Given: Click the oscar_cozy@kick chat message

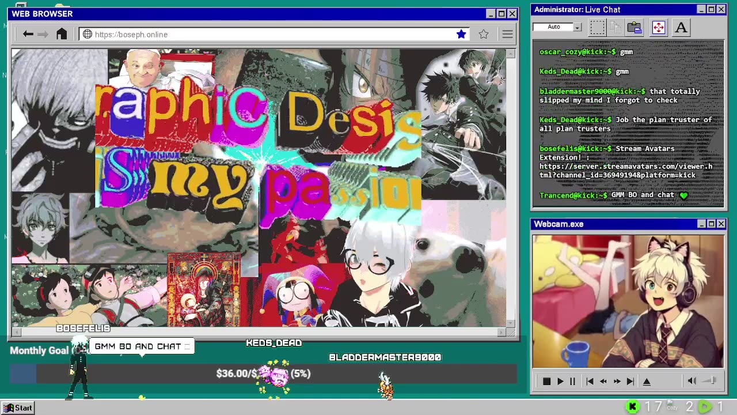Looking at the screenshot, I should (586, 52).
